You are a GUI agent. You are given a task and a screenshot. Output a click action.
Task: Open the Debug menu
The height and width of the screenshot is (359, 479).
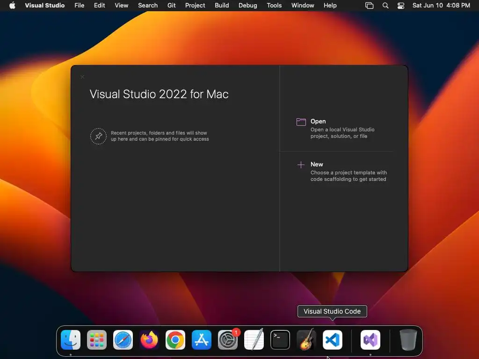pyautogui.click(x=248, y=5)
